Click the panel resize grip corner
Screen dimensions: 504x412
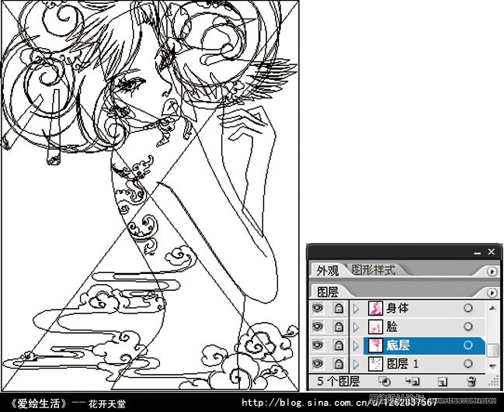coord(493,383)
